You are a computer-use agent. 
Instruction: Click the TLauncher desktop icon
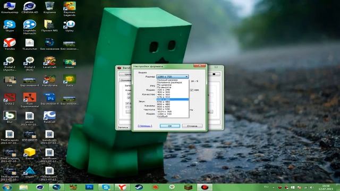pyautogui.click(x=30, y=44)
